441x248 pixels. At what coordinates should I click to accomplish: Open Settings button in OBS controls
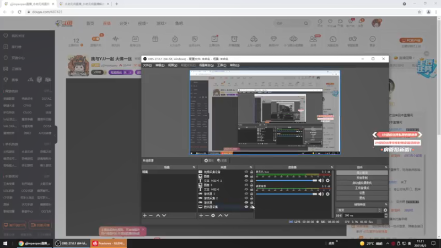(362, 193)
